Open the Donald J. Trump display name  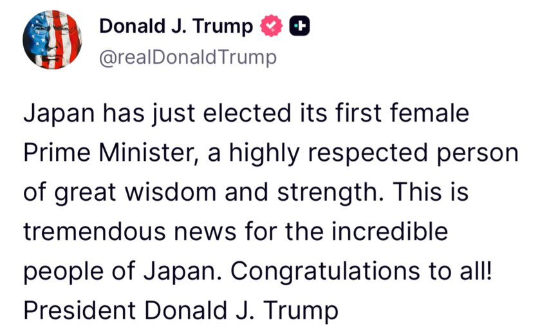[176, 26]
